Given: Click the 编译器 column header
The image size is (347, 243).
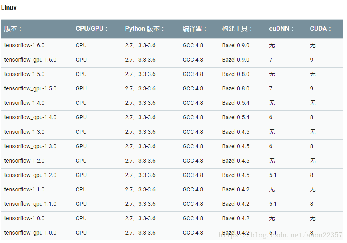Looking at the screenshot, I should click(x=195, y=28).
